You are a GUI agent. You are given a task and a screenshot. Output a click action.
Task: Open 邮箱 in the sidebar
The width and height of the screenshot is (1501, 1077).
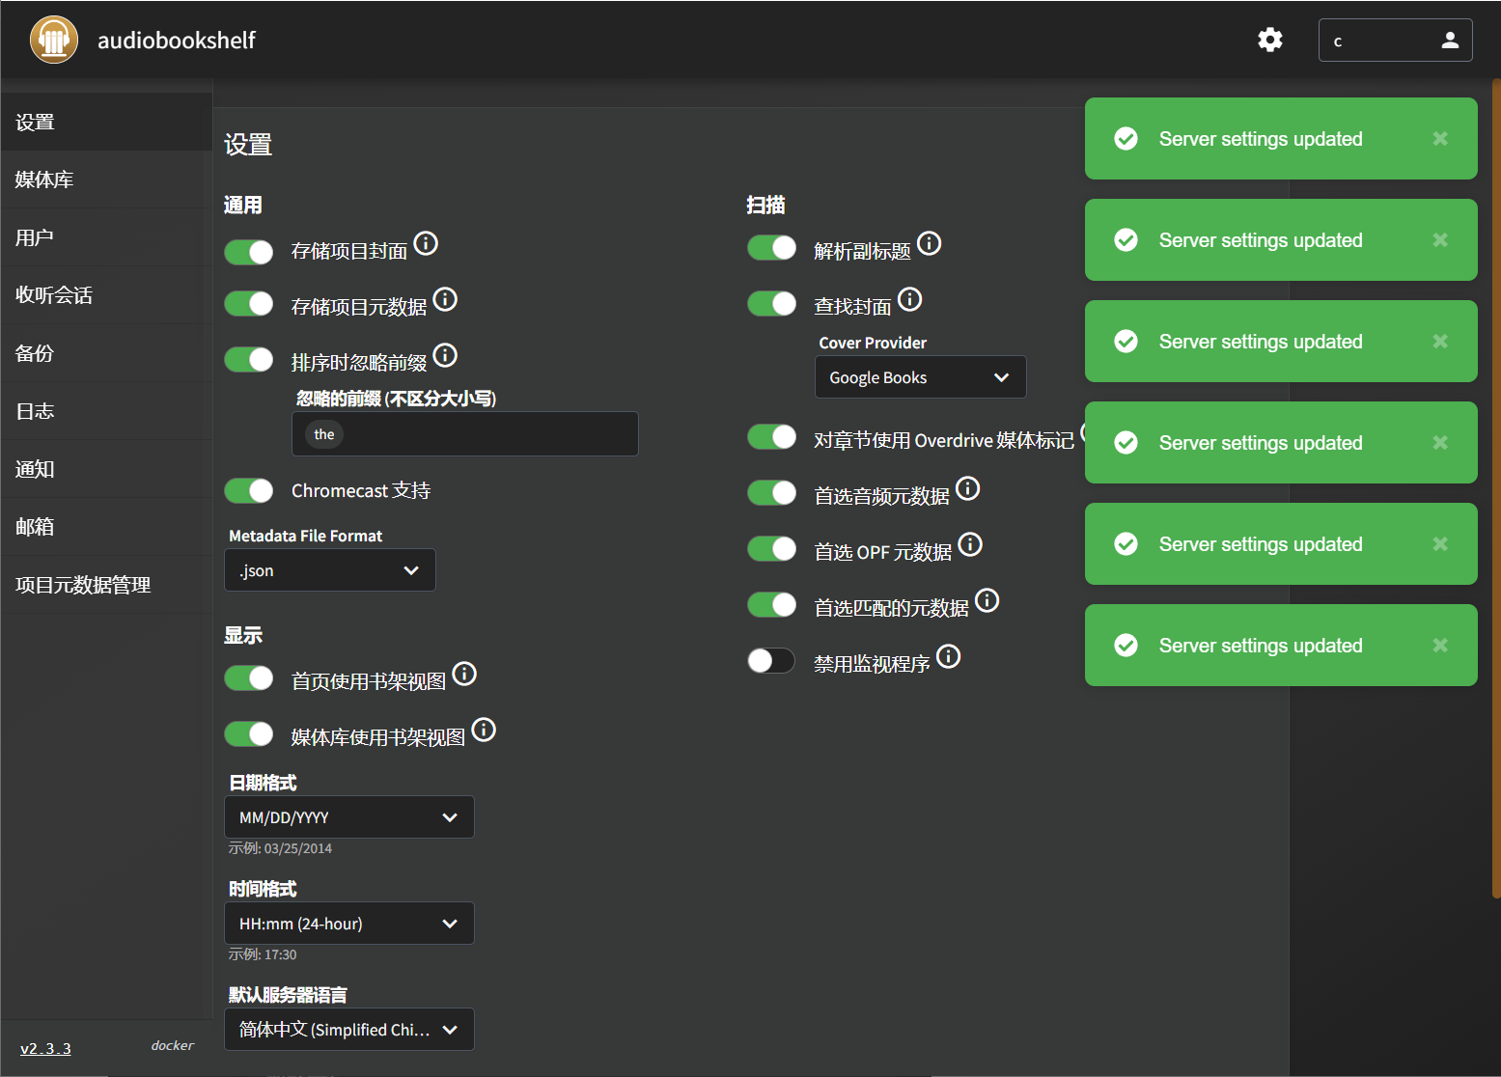pos(106,527)
